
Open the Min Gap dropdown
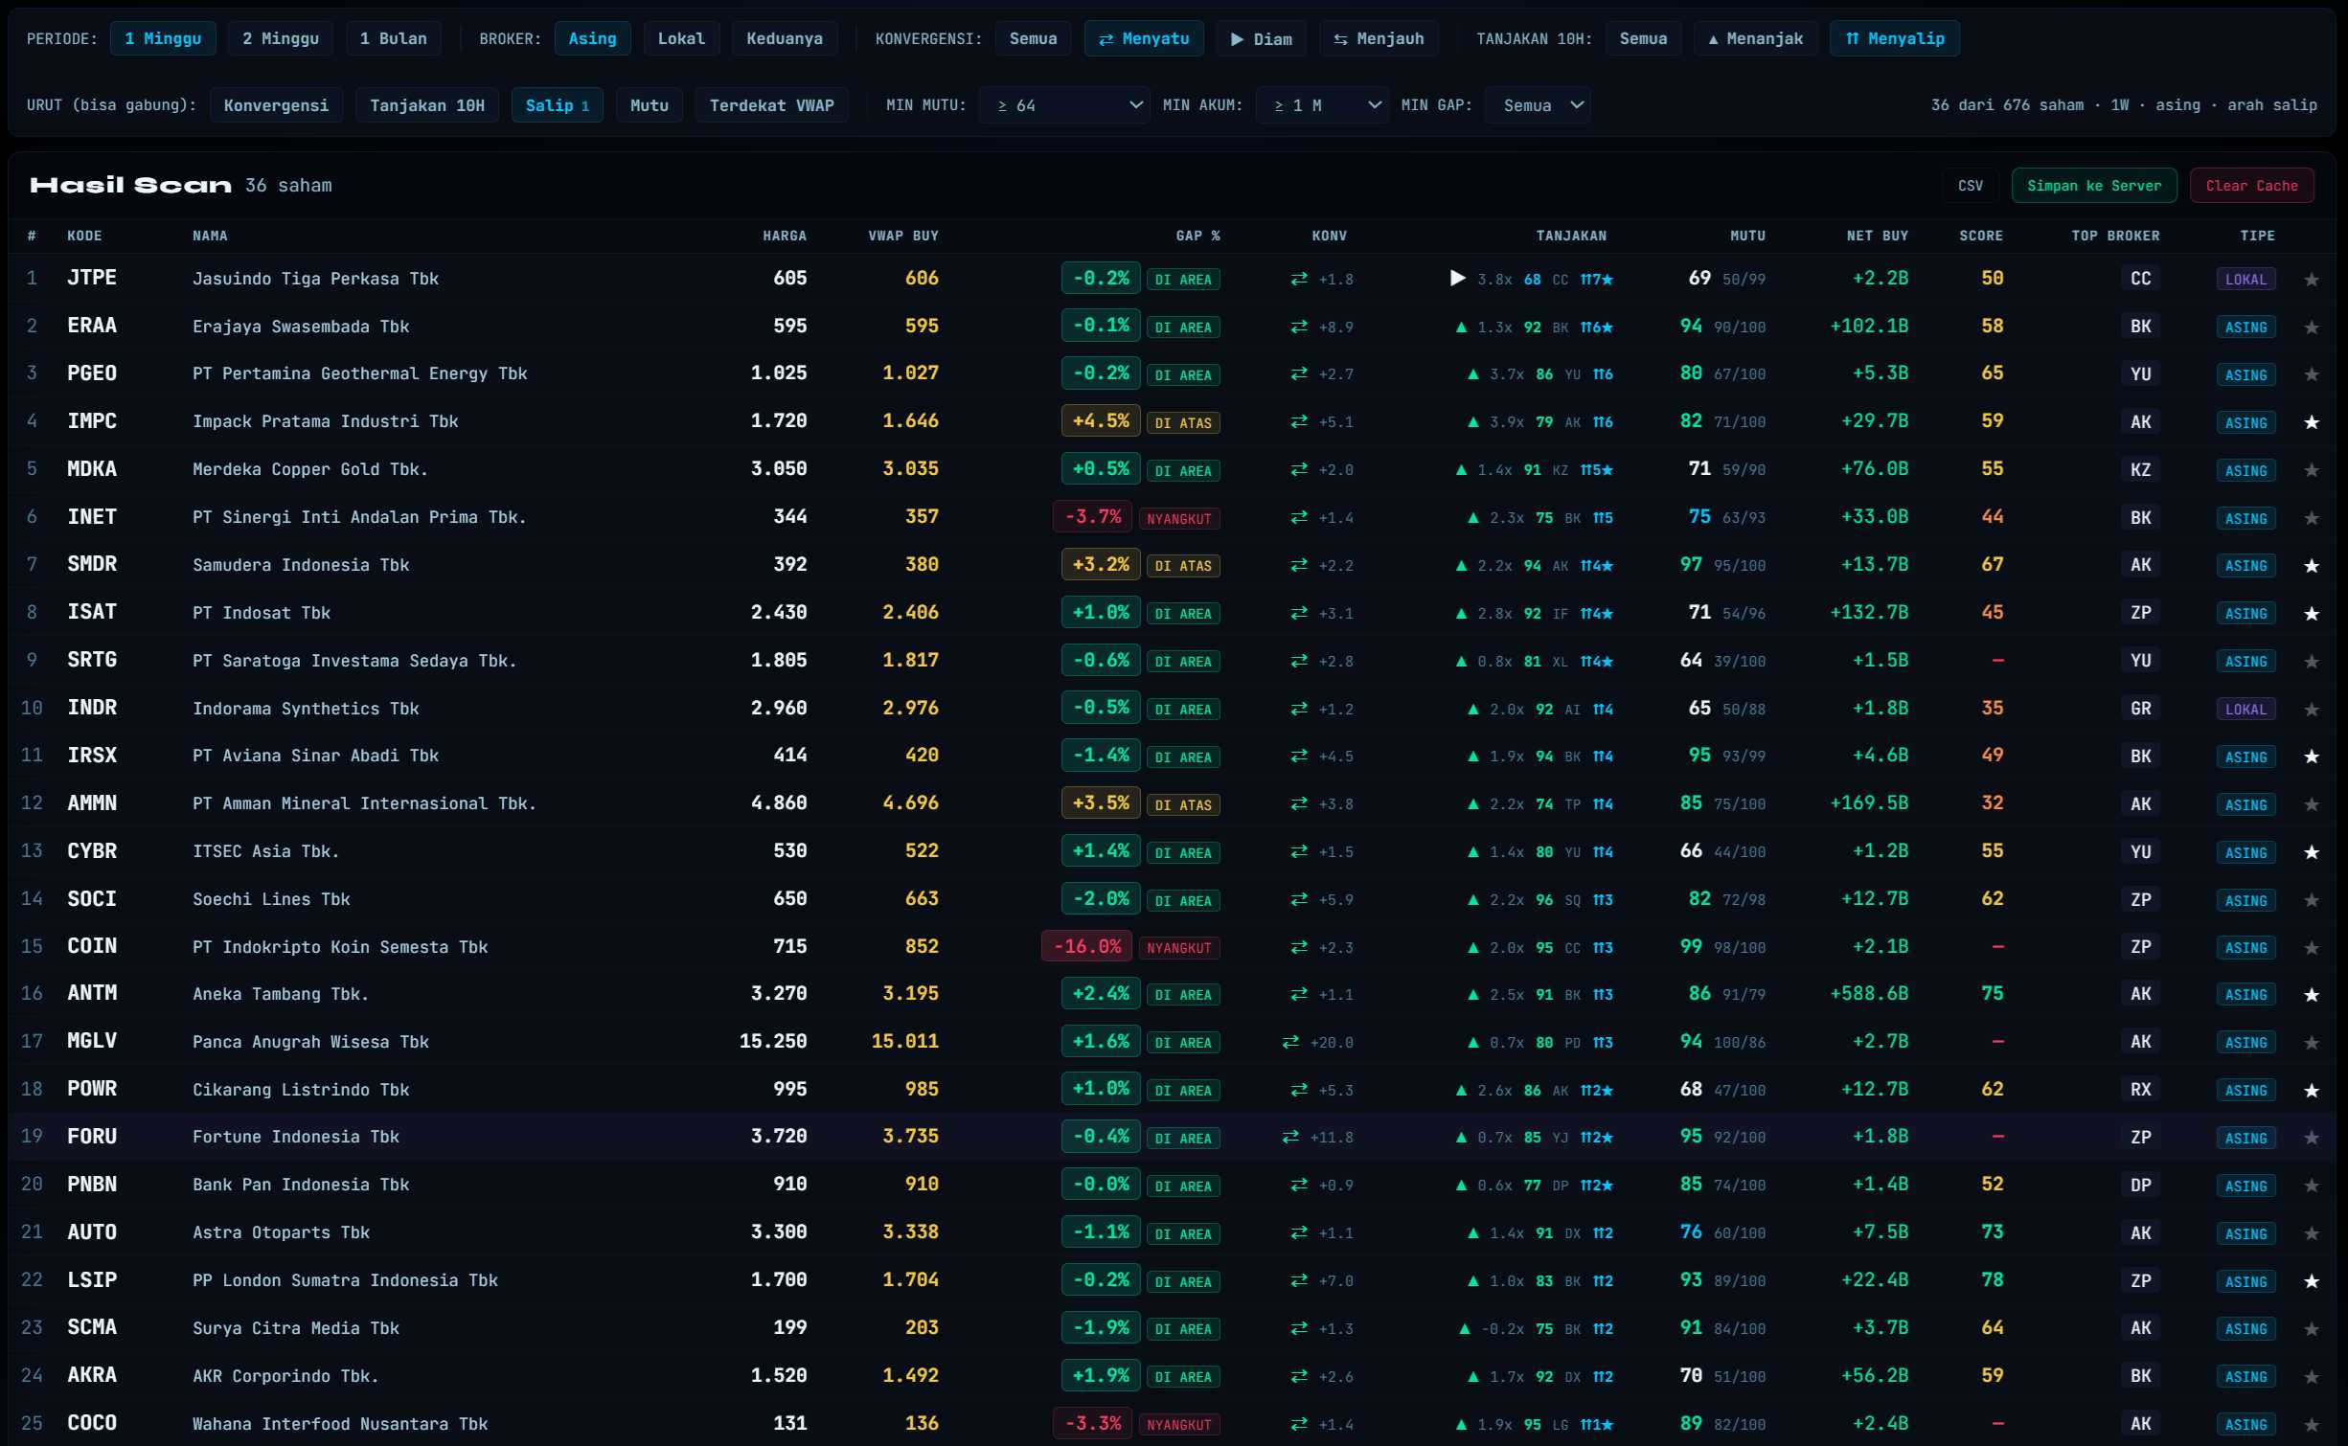1538,105
